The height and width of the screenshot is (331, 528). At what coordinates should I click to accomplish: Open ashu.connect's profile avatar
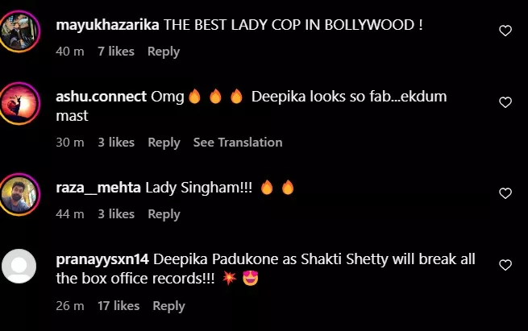[x=19, y=103]
